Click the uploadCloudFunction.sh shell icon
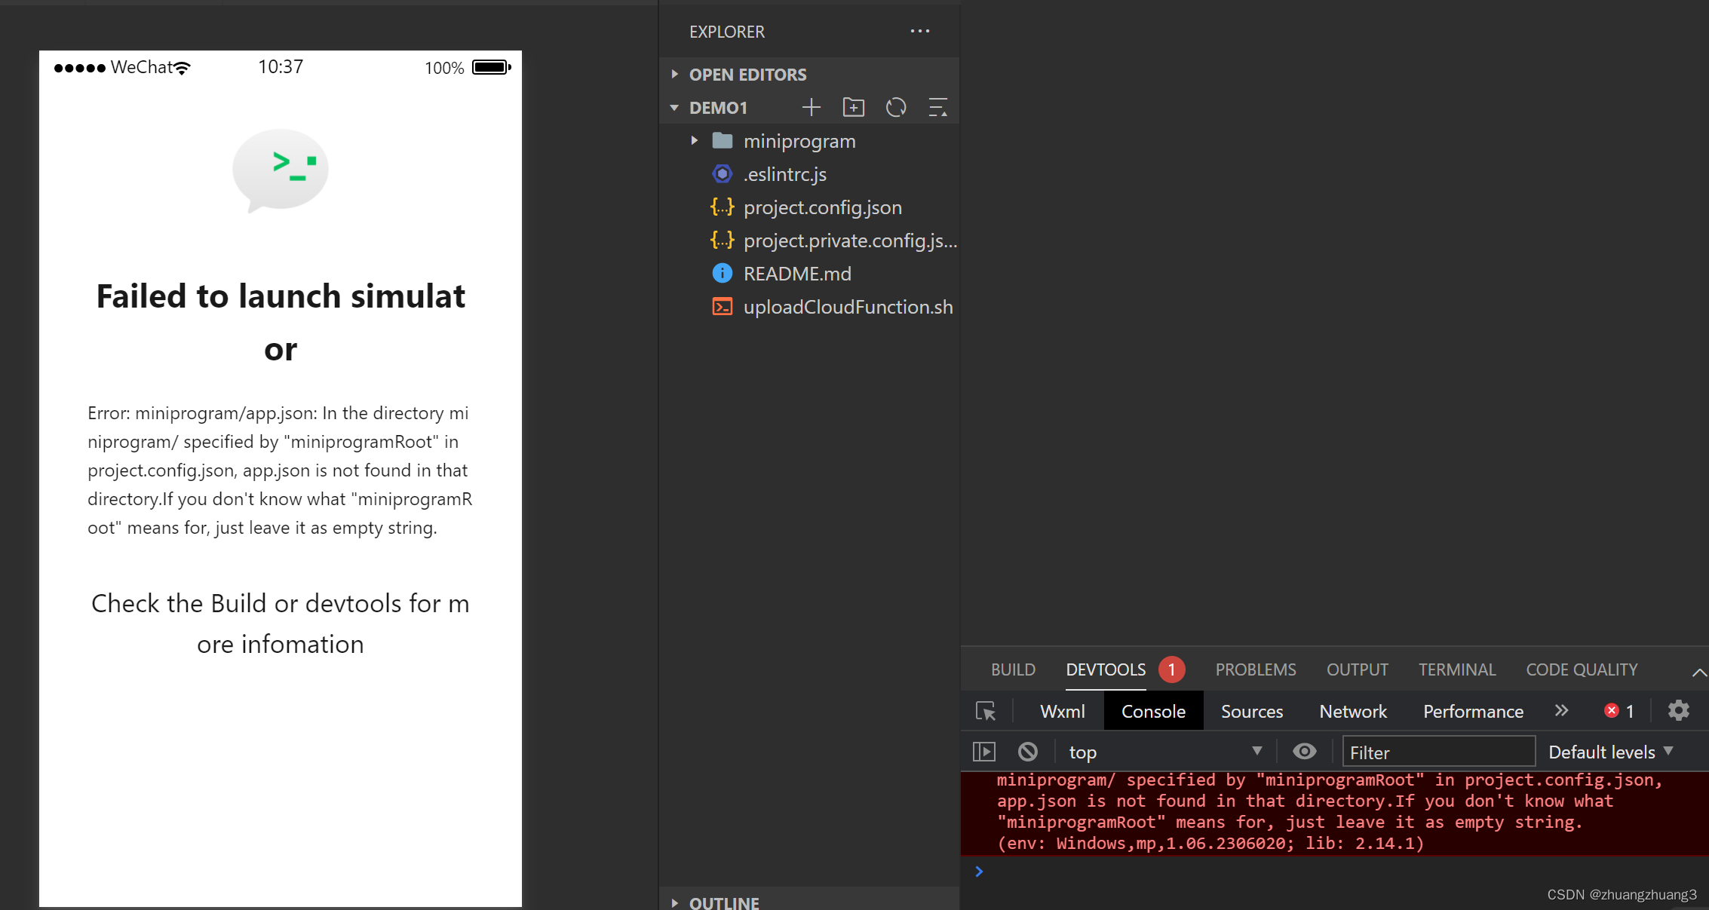Image resolution: width=1709 pixels, height=910 pixels. (723, 307)
